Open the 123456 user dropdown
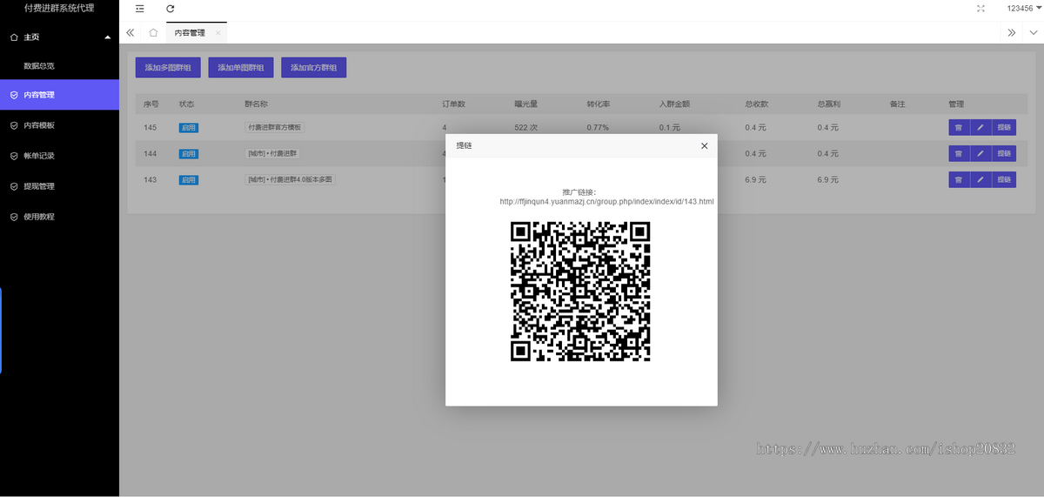 (1024, 8)
